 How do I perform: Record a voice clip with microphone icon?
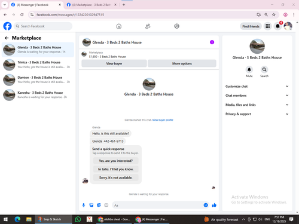[84, 205]
